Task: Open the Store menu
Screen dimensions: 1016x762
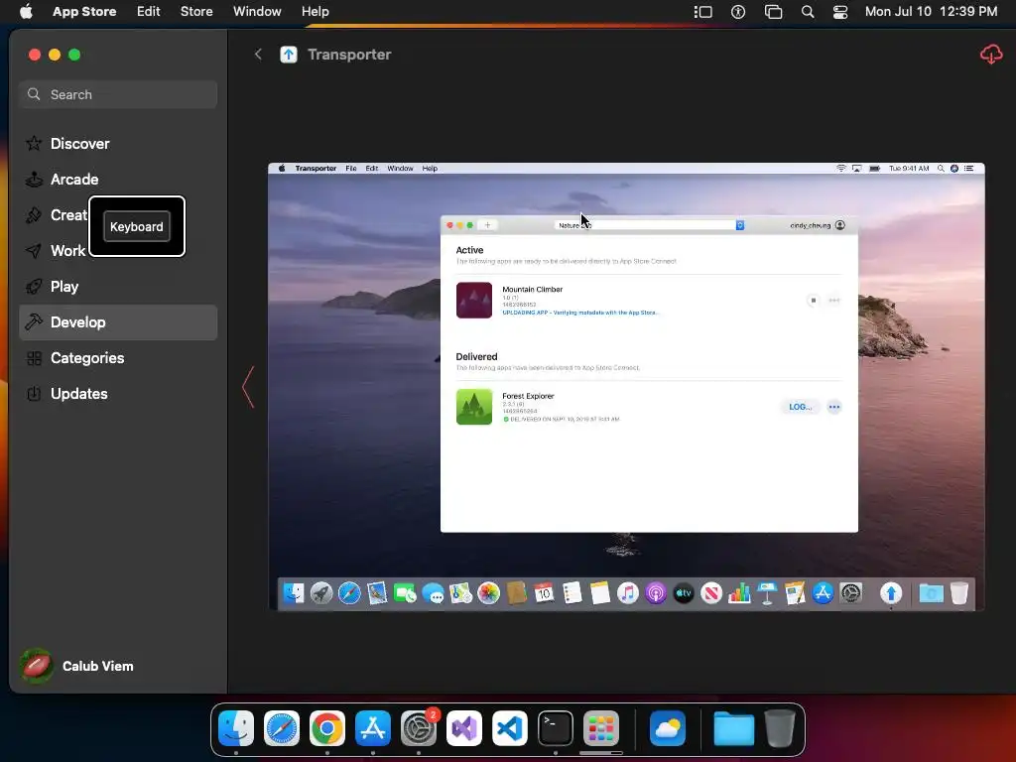Action: coord(196,11)
